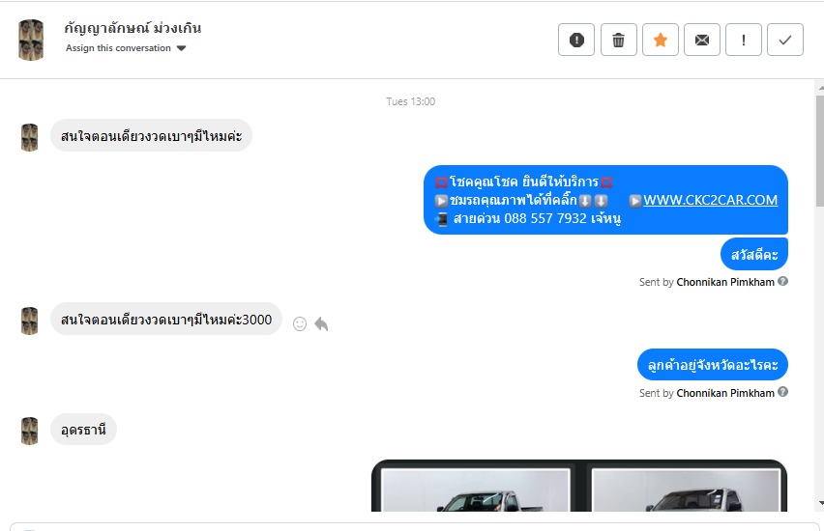Open the right pickup truck photo
Viewport: 824px width, 531px height.
[x=686, y=490]
